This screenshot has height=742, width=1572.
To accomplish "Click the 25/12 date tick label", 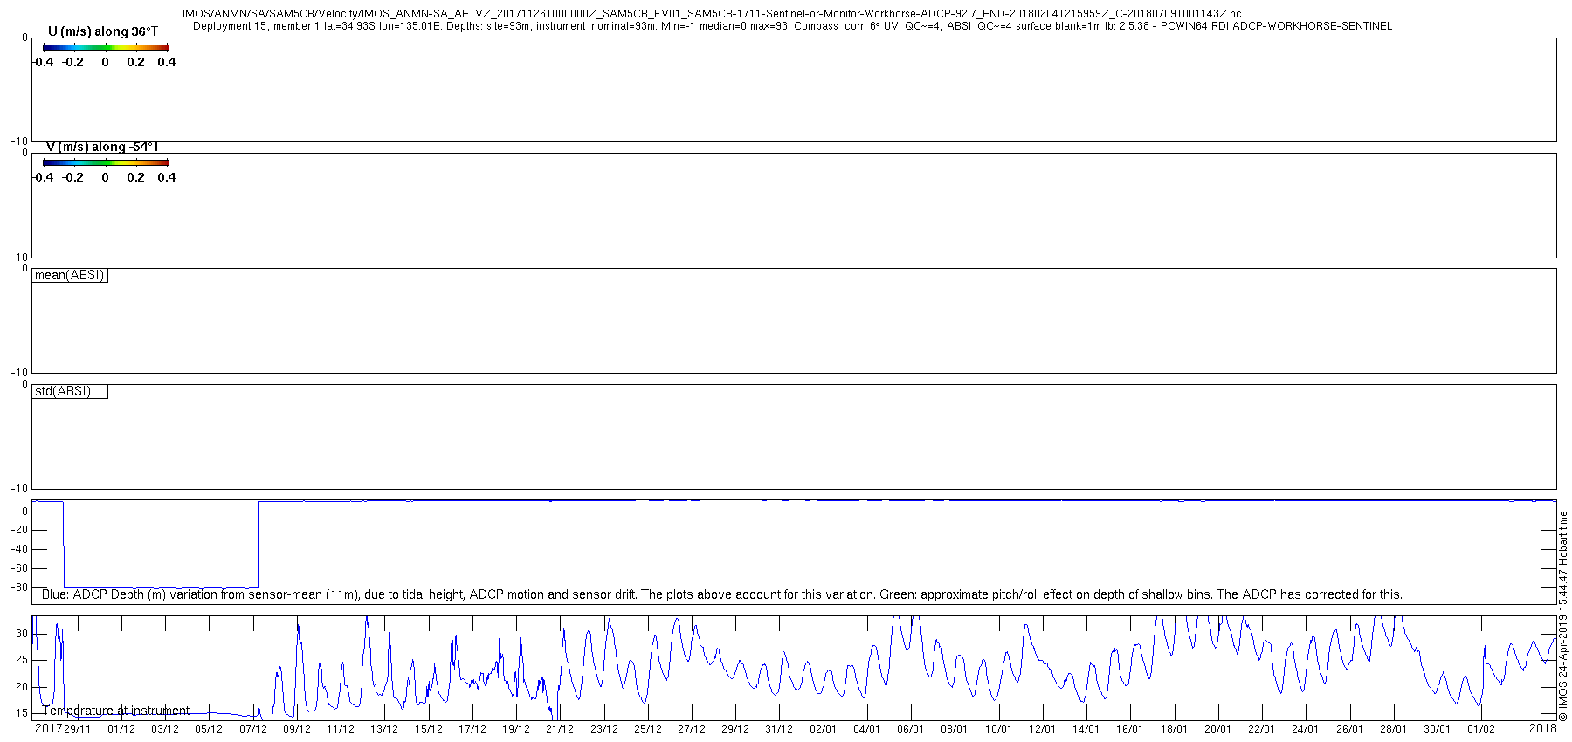I will pos(647,730).
